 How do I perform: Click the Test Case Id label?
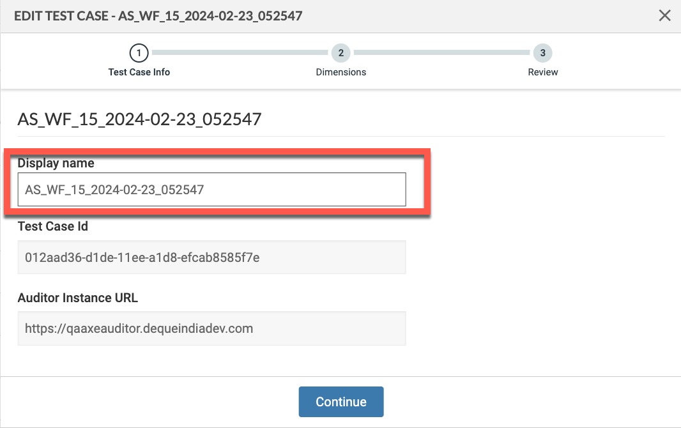pyautogui.click(x=53, y=226)
